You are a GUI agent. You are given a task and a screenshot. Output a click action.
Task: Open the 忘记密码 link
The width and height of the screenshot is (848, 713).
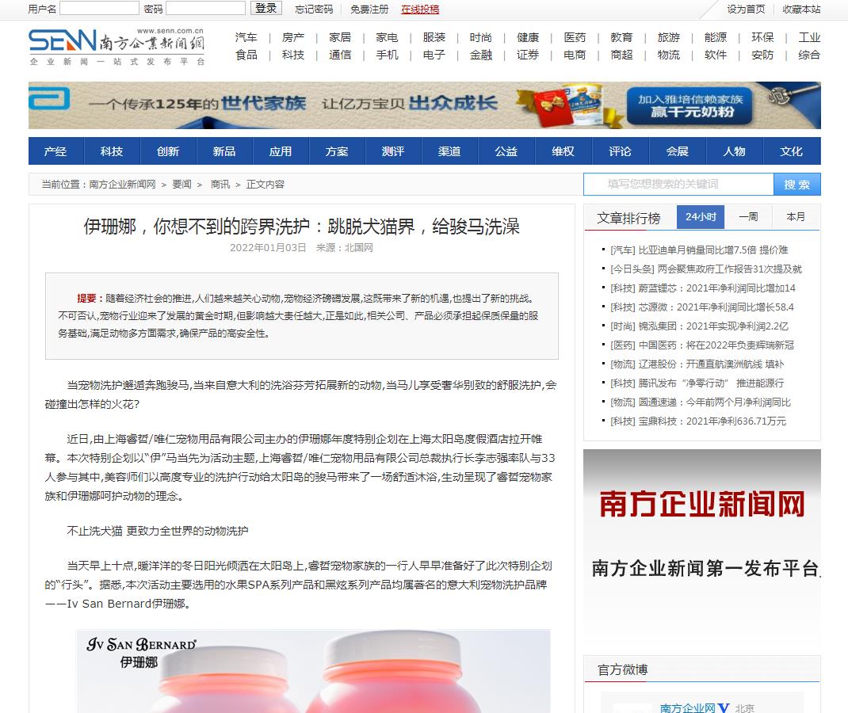pos(314,10)
